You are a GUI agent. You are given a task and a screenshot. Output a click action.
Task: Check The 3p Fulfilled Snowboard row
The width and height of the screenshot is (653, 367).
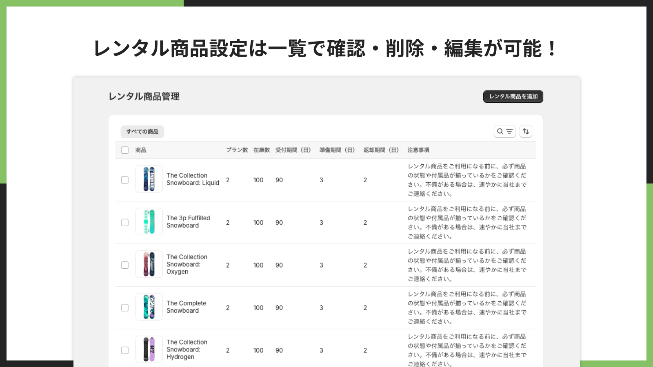(x=125, y=222)
